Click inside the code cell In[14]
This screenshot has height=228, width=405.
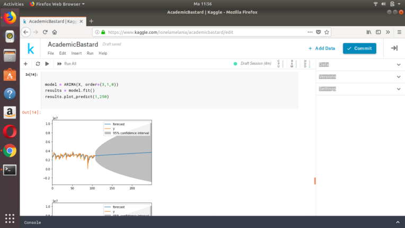point(170,90)
